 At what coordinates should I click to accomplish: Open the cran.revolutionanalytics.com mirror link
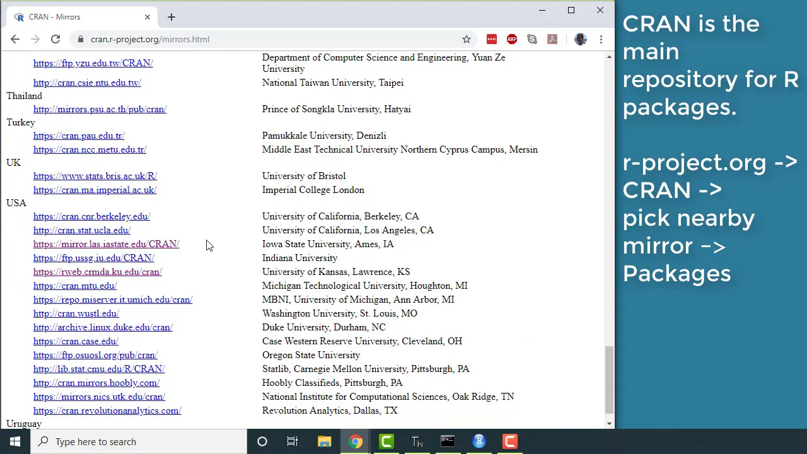coord(107,410)
